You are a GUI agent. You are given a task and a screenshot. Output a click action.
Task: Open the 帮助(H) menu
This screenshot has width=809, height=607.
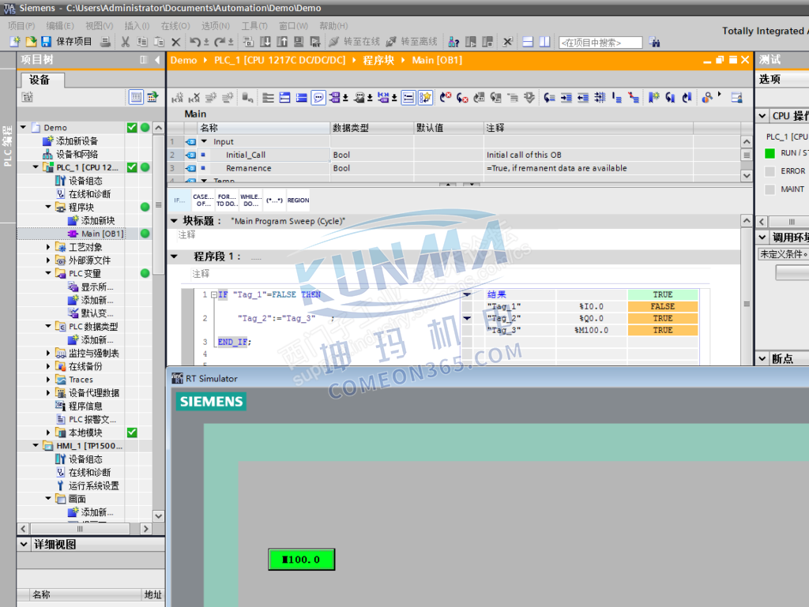coord(333,26)
